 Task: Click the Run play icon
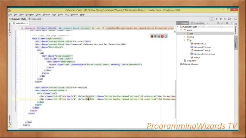[216, 19]
